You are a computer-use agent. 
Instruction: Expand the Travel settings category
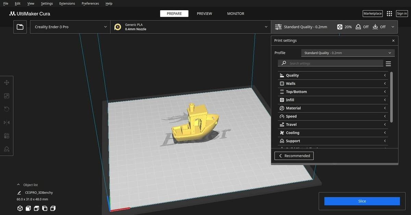tap(333, 125)
